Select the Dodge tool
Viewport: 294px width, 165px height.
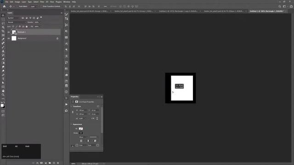tap(3, 71)
